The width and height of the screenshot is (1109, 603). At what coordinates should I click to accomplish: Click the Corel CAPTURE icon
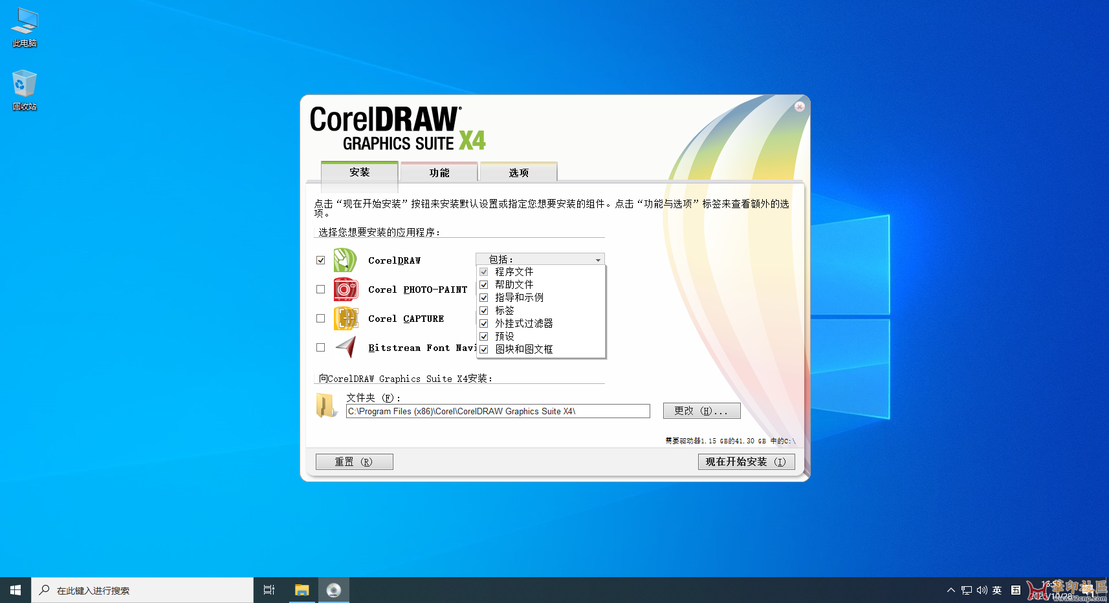click(345, 318)
